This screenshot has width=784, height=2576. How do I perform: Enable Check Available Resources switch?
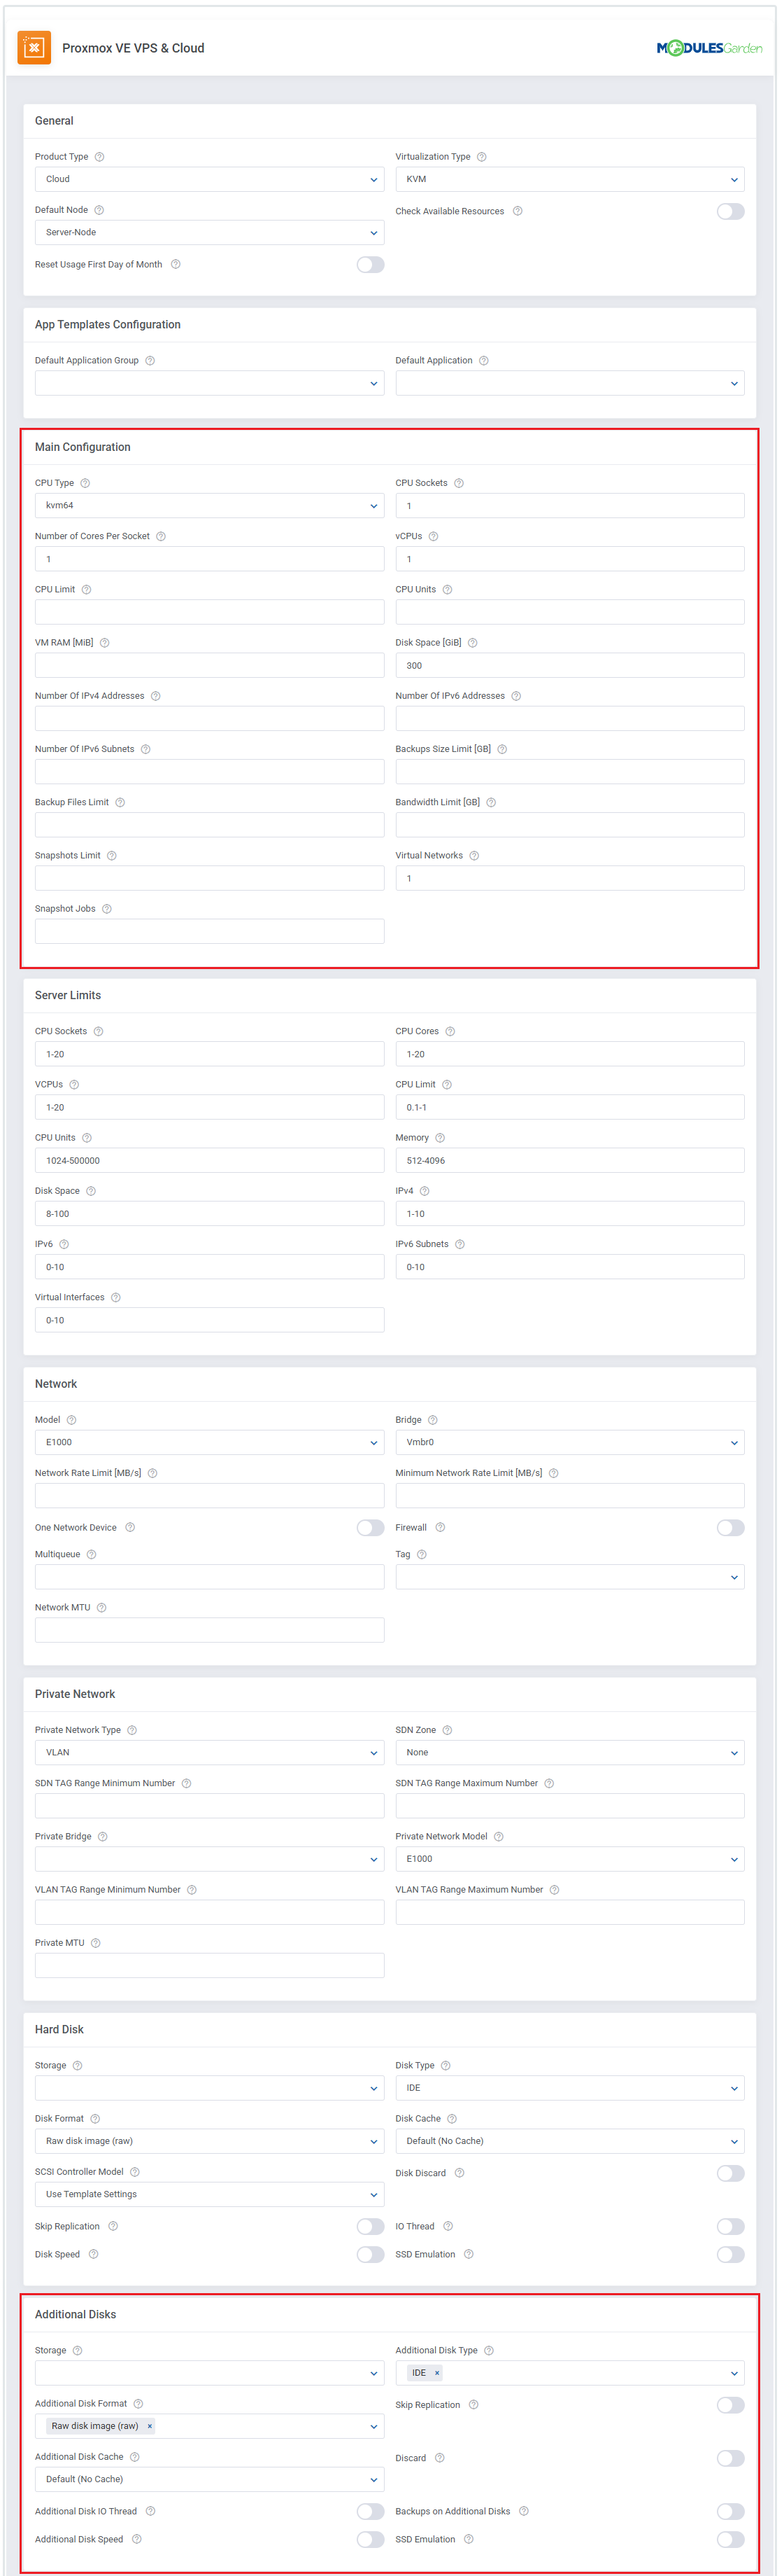pyautogui.click(x=730, y=211)
